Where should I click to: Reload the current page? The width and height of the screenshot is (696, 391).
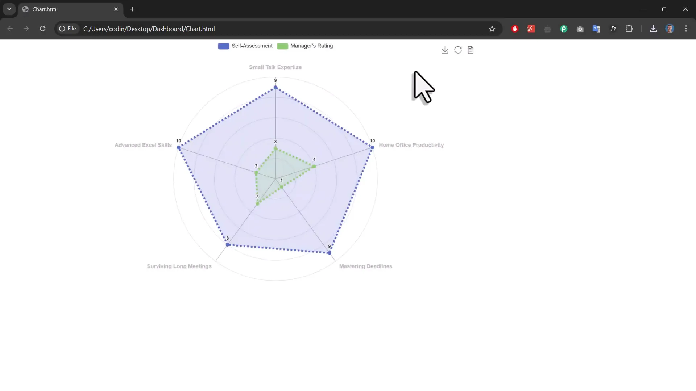click(x=42, y=29)
